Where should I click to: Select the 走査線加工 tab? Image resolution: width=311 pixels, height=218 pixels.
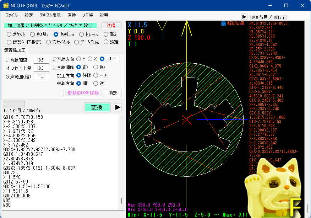[x=14, y=50]
